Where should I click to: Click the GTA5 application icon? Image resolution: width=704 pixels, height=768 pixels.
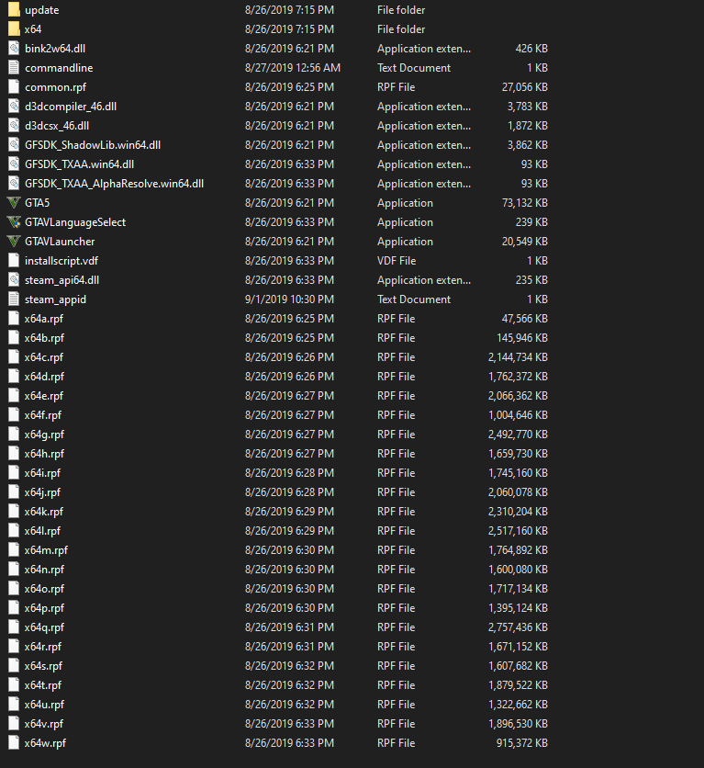[x=14, y=203]
